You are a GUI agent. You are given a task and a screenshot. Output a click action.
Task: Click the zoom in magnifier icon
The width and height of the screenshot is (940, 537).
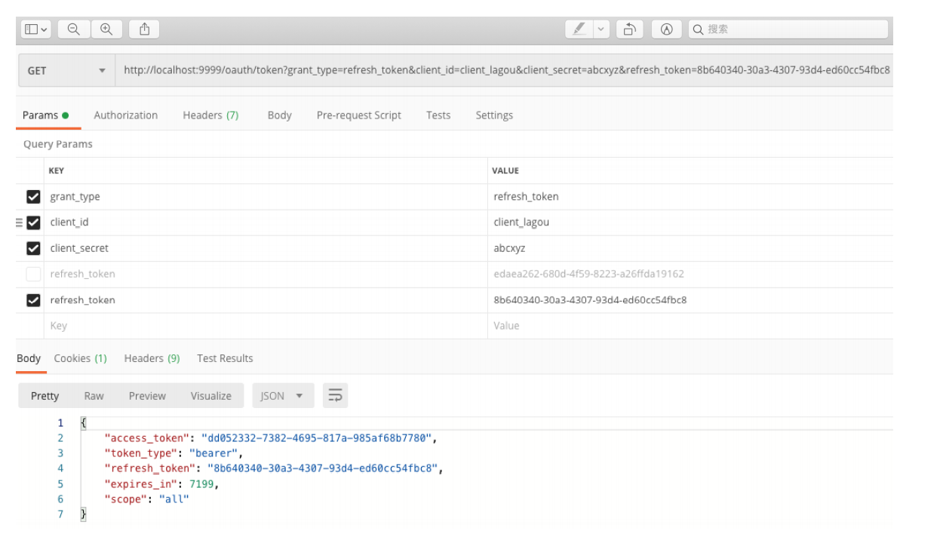(106, 29)
